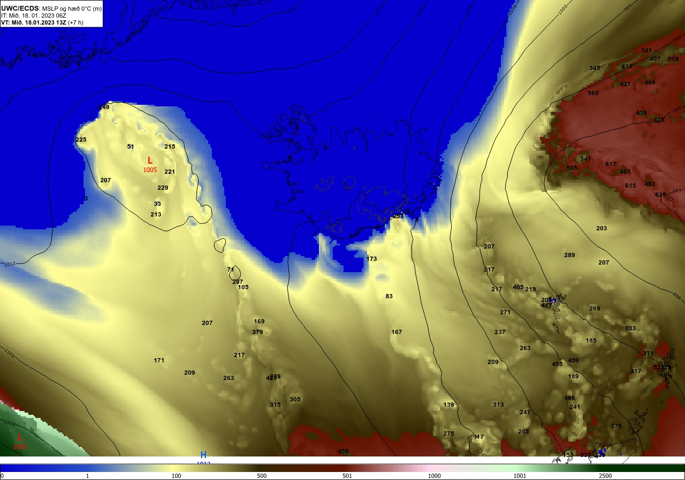
Task: Click the '0' label on the color scale
Action: point(2,476)
